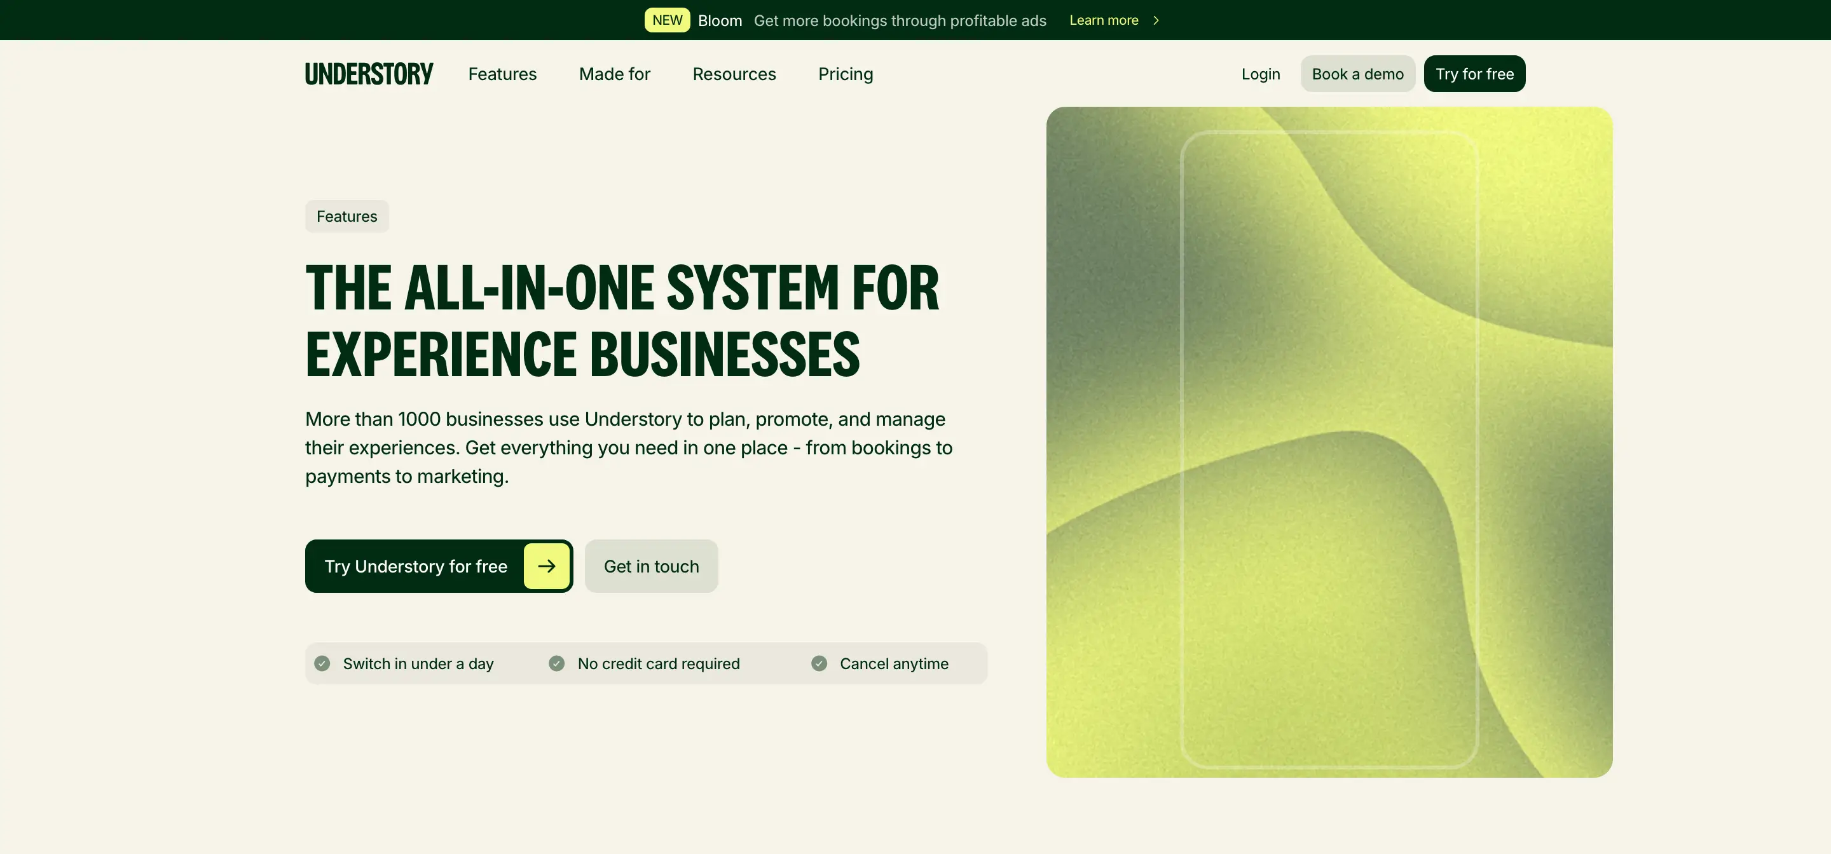1831x854 pixels.
Task: Click the Bloom label in the announcement bar
Action: 719,20
